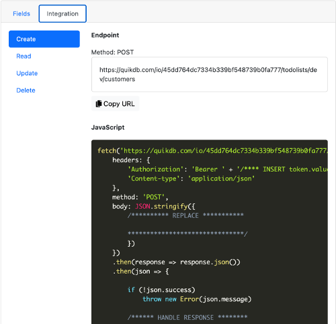Click the body: JSON.stringify code line
The height and width of the screenshot is (324, 336).
154,207
